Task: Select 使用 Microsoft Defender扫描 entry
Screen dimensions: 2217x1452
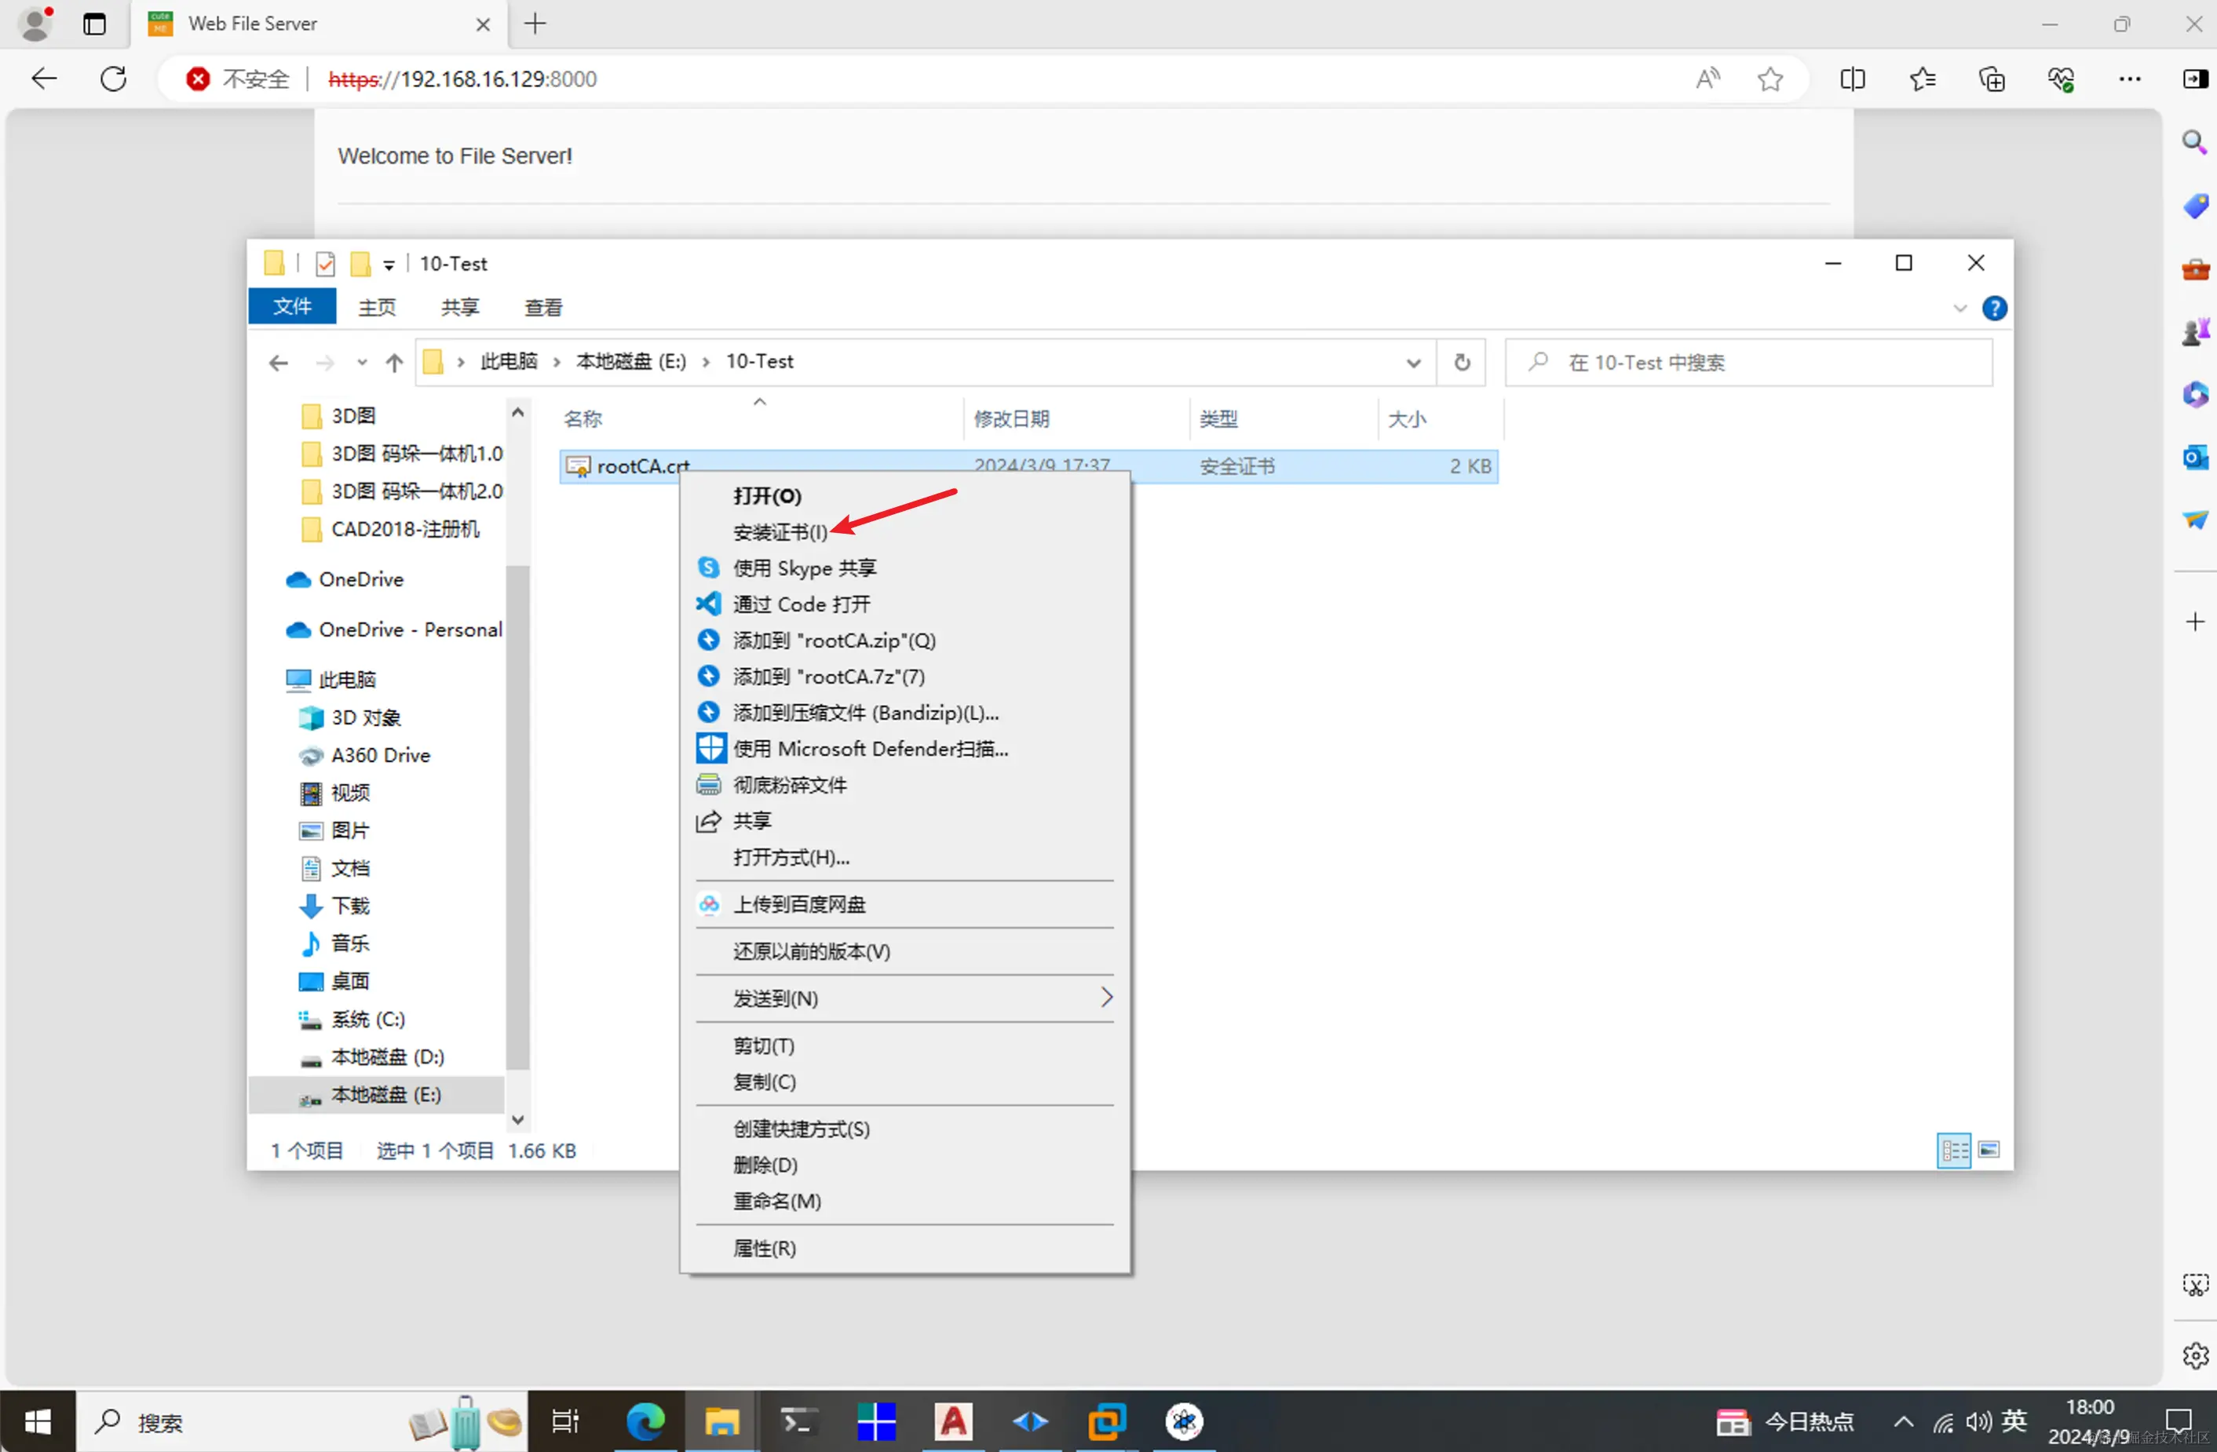Action: point(904,749)
